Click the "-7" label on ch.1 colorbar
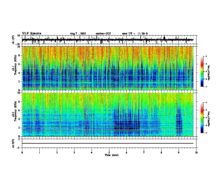The width and height of the screenshot is (221, 171). pos(206,87)
